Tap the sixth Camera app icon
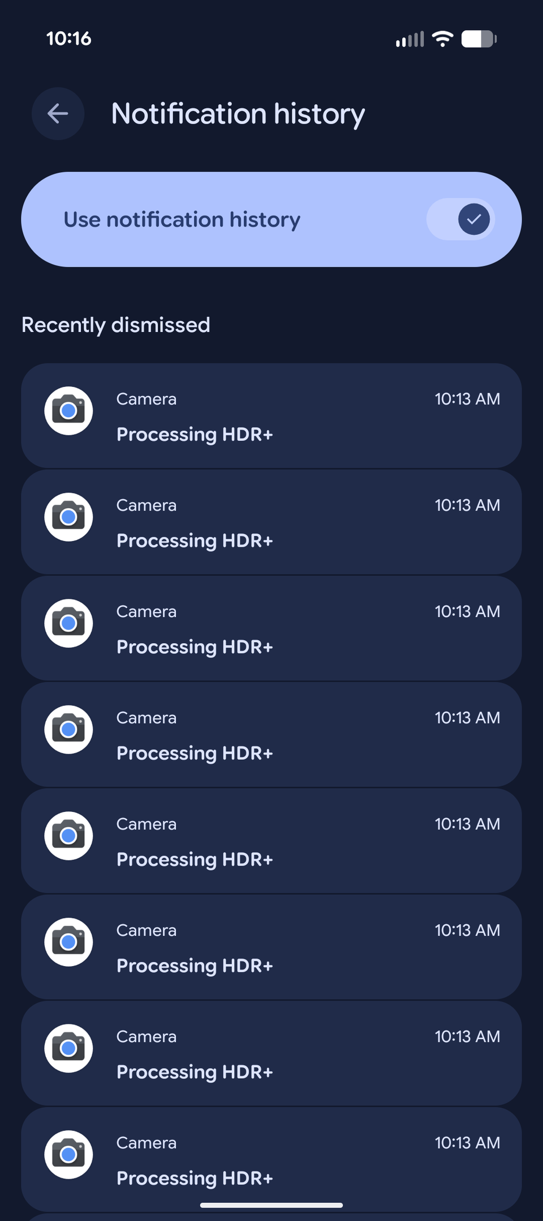The height and width of the screenshot is (1221, 543). click(68, 942)
